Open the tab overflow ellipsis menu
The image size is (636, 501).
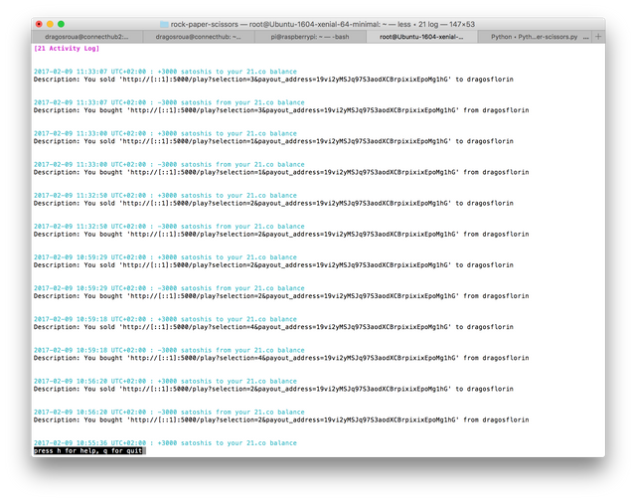(585, 37)
